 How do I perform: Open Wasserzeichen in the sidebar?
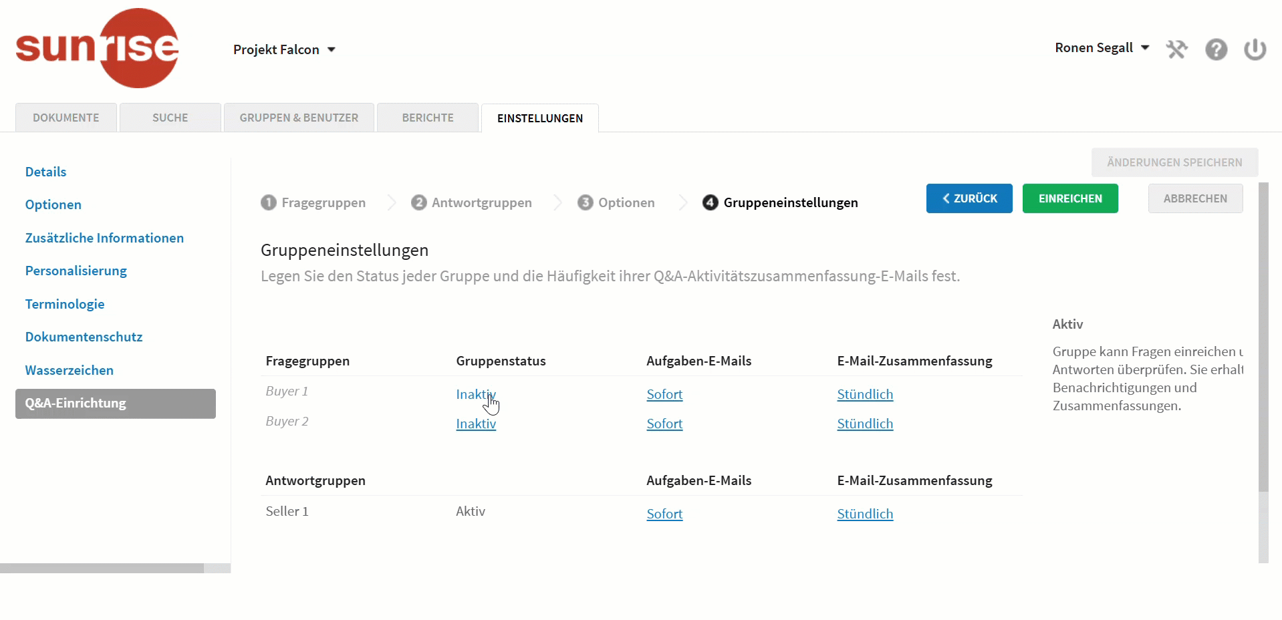pyautogui.click(x=70, y=370)
